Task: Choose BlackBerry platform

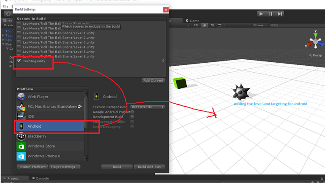Action: tap(50, 136)
